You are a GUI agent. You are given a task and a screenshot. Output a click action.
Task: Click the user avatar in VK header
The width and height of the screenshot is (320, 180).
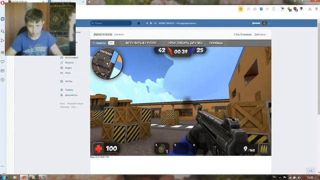pos(264,23)
